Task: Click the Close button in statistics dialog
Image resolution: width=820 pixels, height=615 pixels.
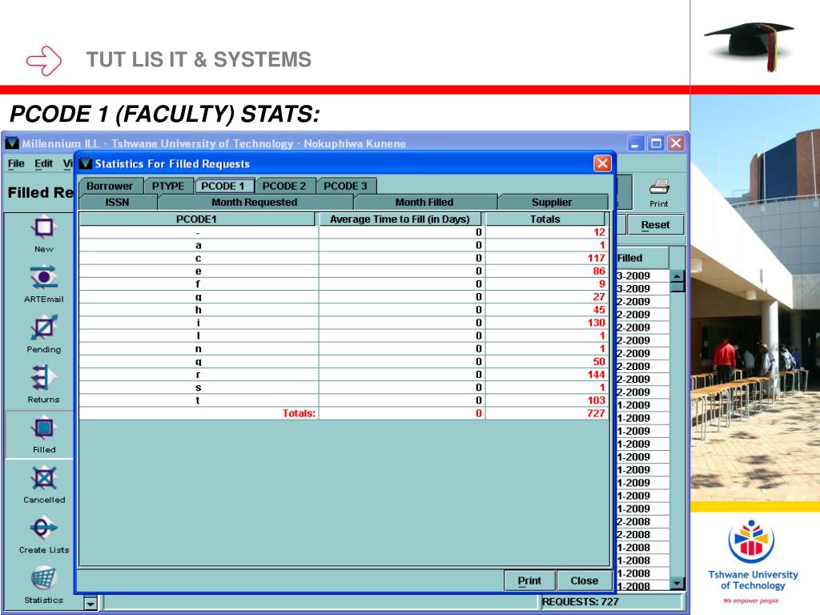Action: click(x=584, y=581)
